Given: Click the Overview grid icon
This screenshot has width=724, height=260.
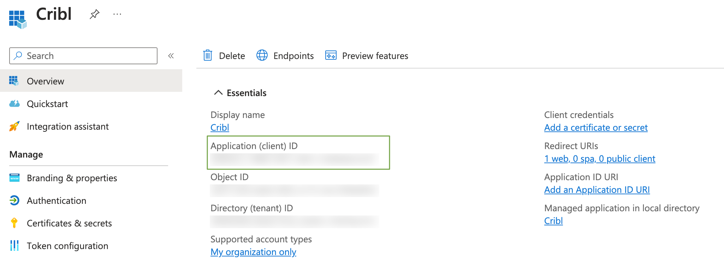Looking at the screenshot, I should click(x=14, y=81).
